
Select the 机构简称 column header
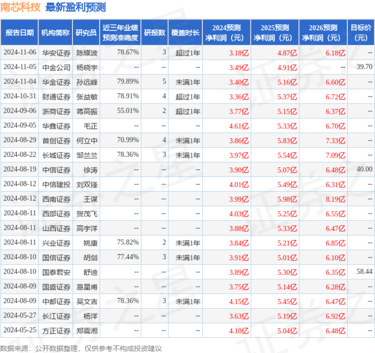(55, 32)
